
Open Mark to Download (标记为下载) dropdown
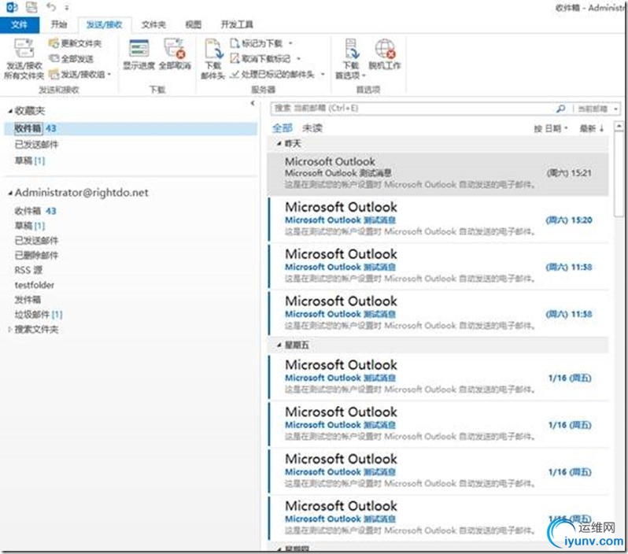click(261, 43)
